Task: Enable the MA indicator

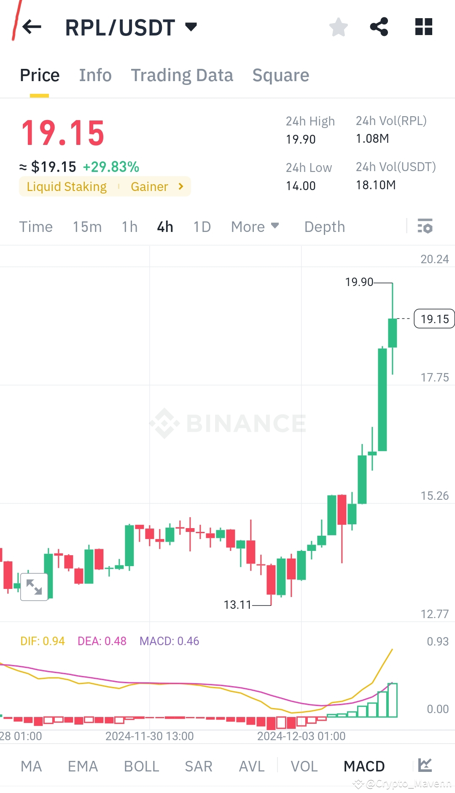Action: [x=32, y=766]
